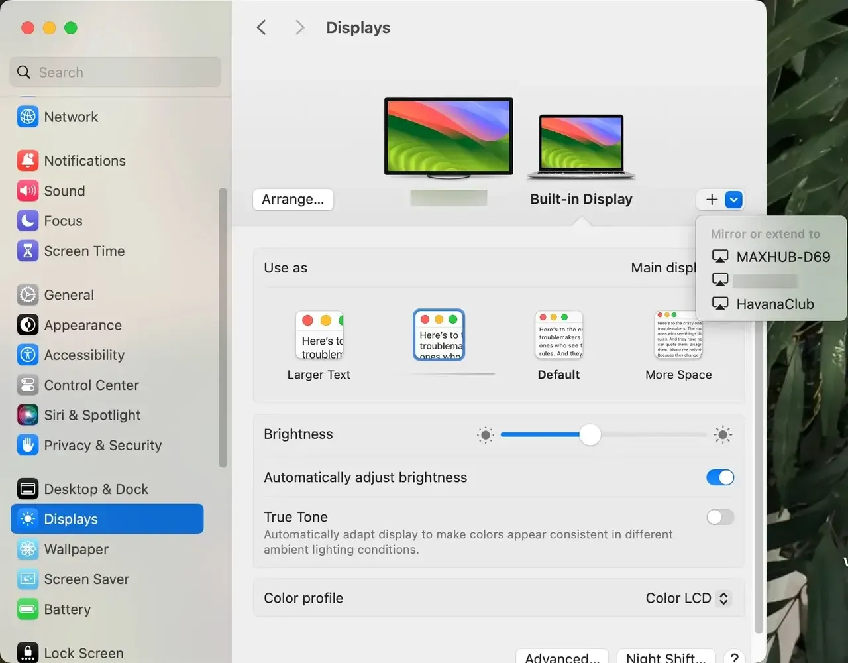848x663 pixels.
Task: Select the Focus moon icon
Action: (28, 221)
